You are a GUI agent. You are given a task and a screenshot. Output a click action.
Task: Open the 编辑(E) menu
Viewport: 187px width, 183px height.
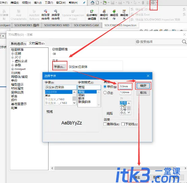coord(15,2)
